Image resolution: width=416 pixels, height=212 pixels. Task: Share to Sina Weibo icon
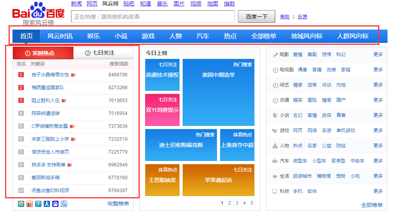30,204
